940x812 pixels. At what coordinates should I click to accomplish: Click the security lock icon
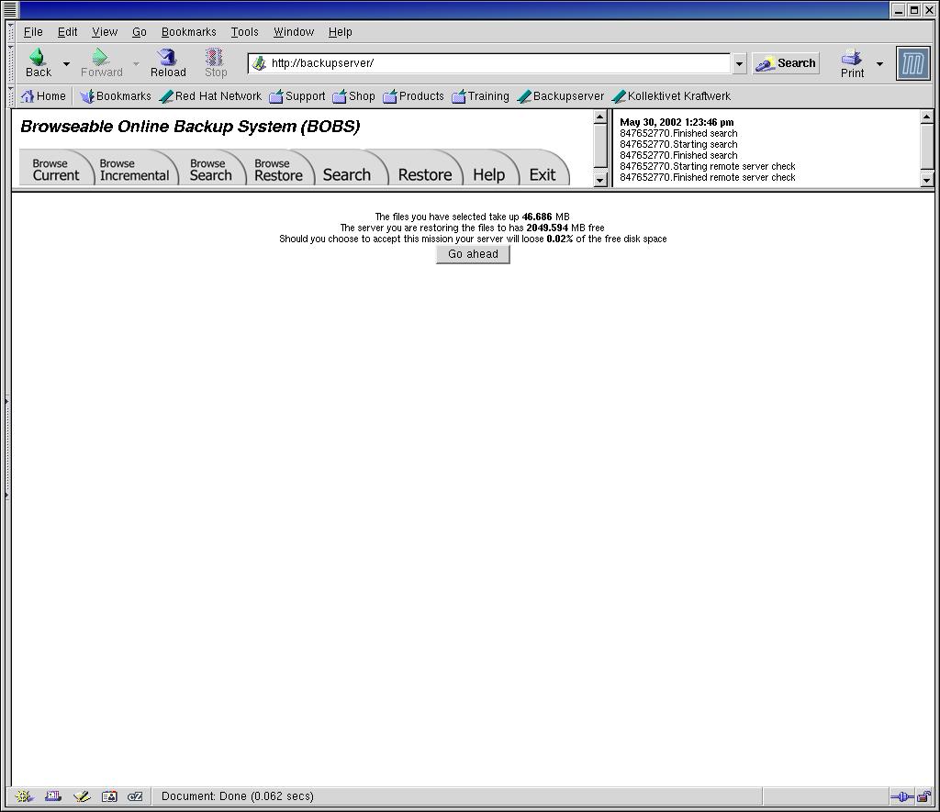pos(923,796)
